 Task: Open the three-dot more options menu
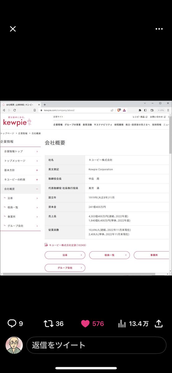click(x=159, y=29)
